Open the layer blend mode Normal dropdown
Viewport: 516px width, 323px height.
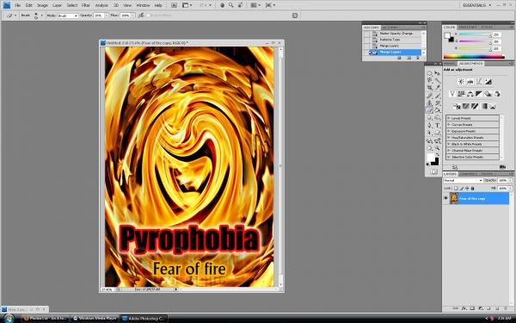tap(463, 180)
